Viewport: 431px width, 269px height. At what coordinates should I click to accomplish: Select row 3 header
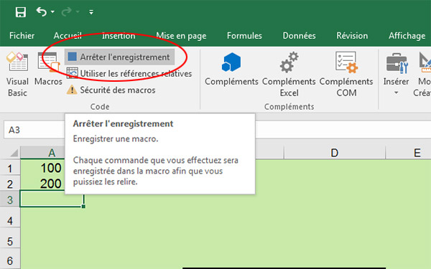10,199
